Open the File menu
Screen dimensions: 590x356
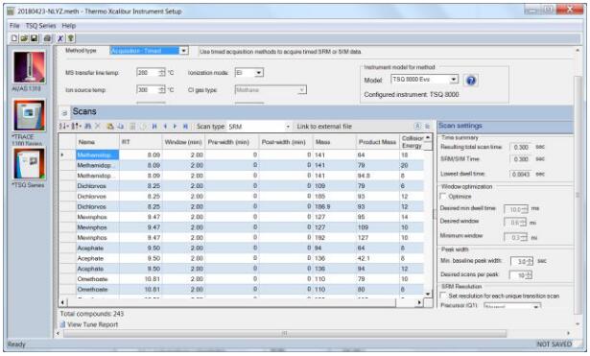[x=14, y=26]
